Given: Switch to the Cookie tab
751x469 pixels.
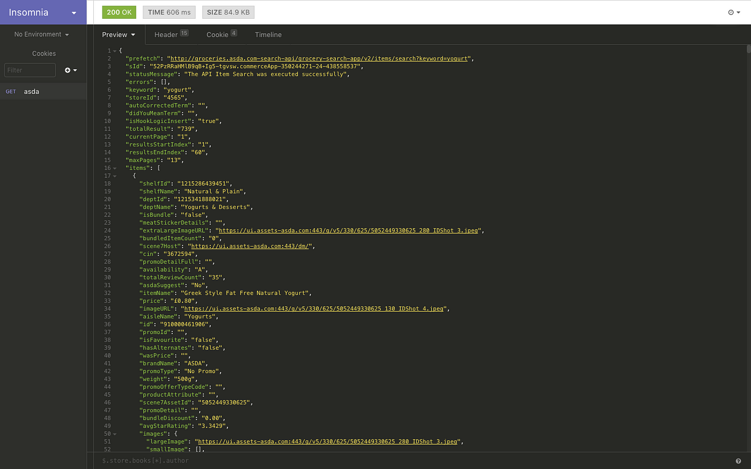Looking at the screenshot, I should pyautogui.click(x=222, y=35).
